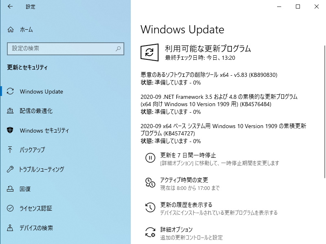The width and height of the screenshot is (326, 244).
Task: Click the 更新とセキュリティ section heading
Action: pos(27,68)
